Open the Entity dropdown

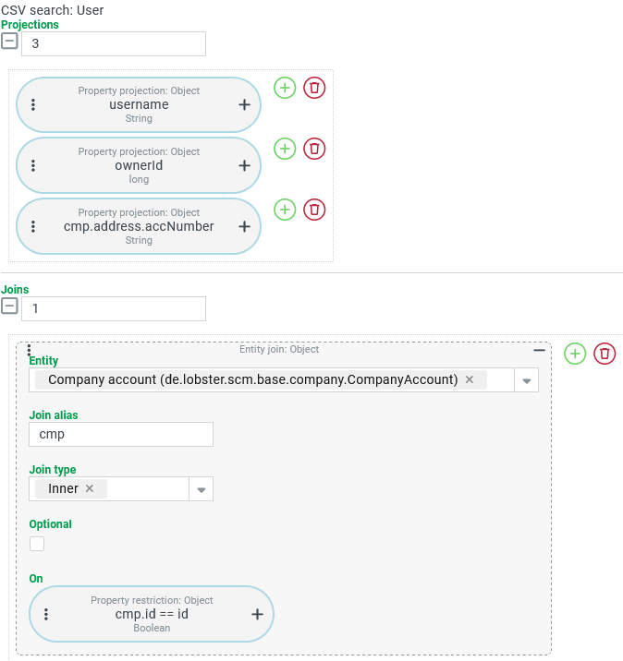526,380
